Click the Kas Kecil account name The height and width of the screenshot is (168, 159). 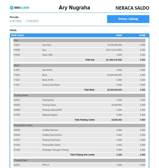click(x=47, y=45)
